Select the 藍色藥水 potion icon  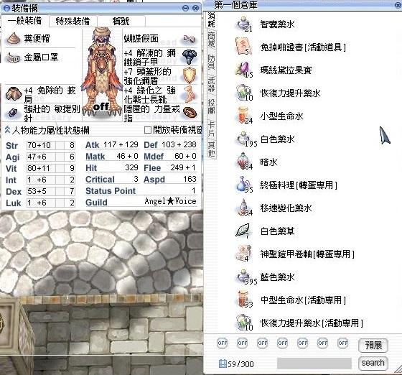pyautogui.click(x=243, y=277)
